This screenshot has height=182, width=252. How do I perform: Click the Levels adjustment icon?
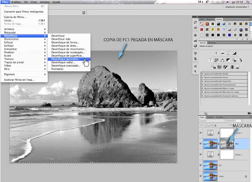click(x=222, y=53)
